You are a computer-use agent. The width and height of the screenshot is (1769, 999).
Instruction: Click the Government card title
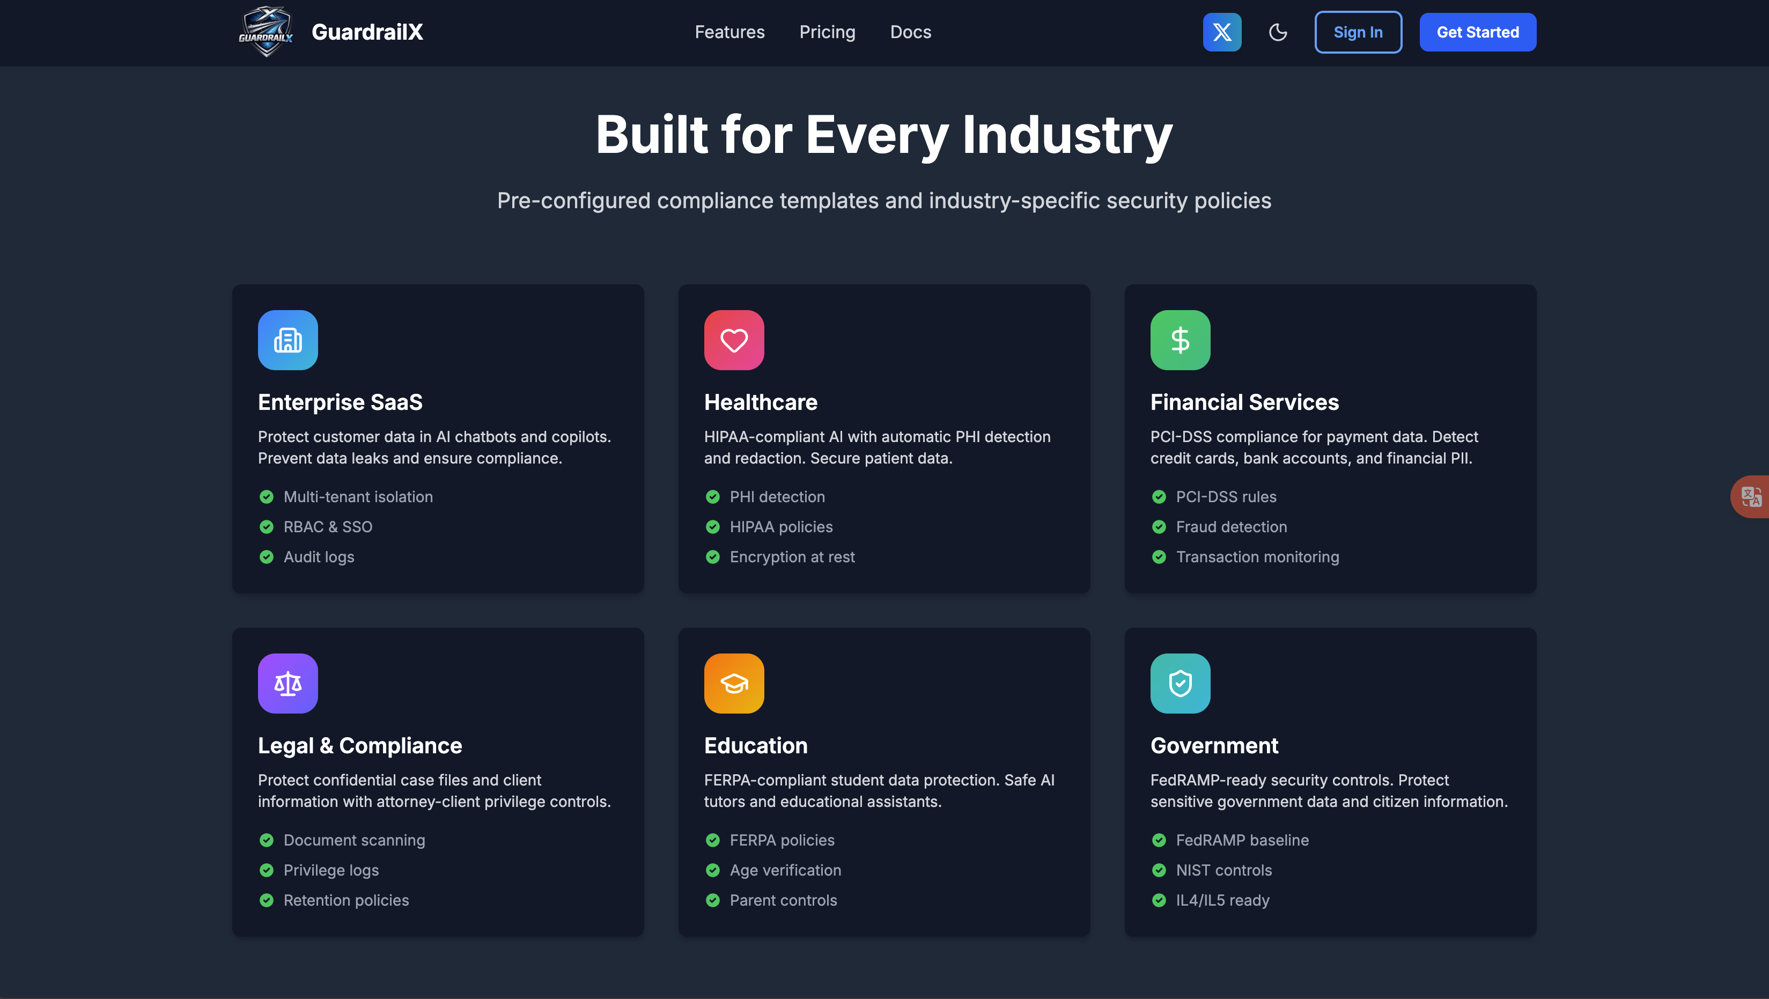click(1213, 745)
